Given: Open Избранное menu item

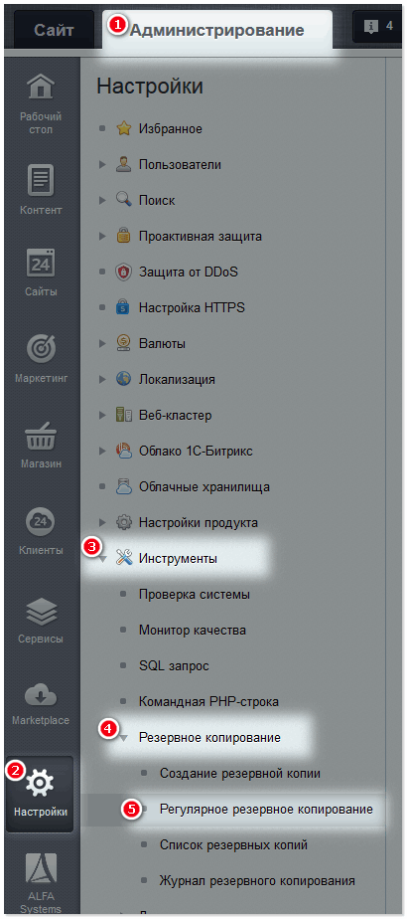Looking at the screenshot, I should pos(170,129).
